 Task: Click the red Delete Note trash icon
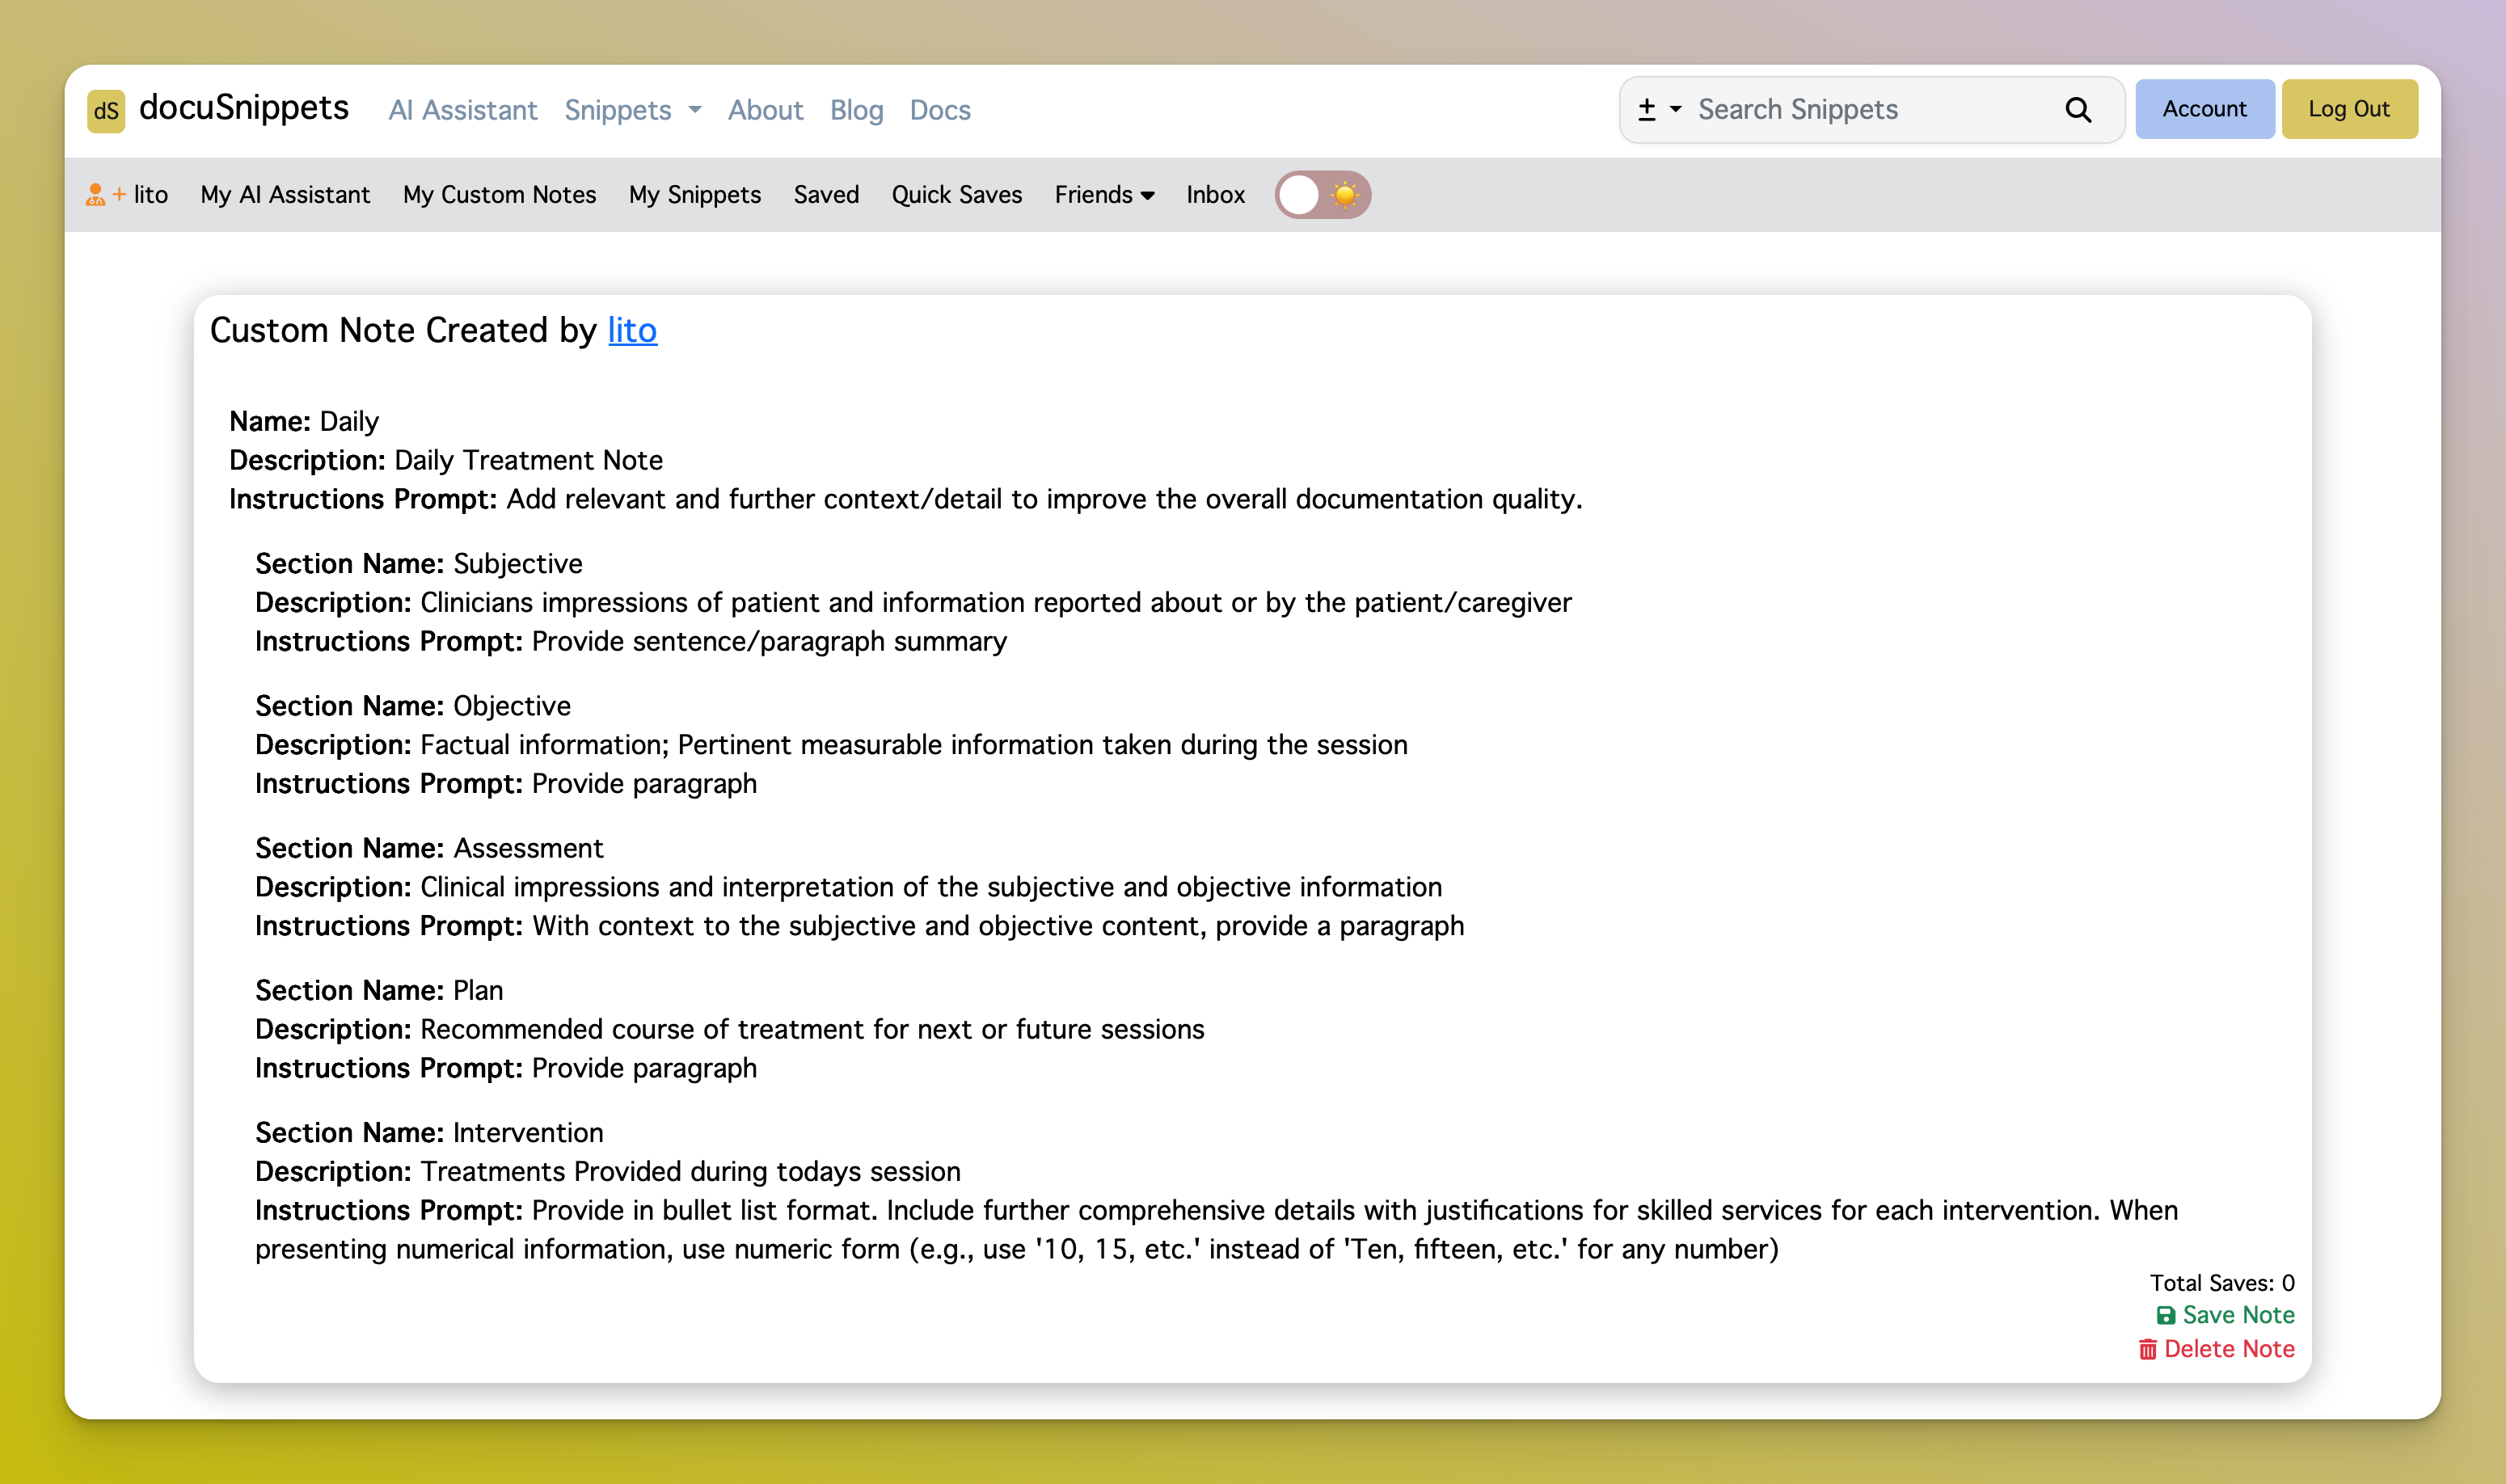(2147, 1349)
